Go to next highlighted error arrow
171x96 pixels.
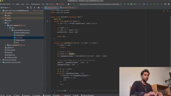point(170,11)
